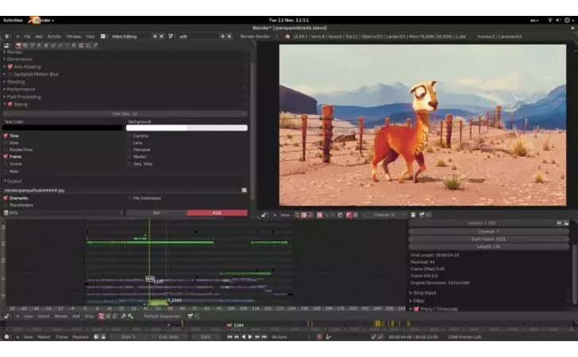Image resolution: width=578 pixels, height=357 pixels.
Task: Open the output folder browse icon
Action: point(244,190)
